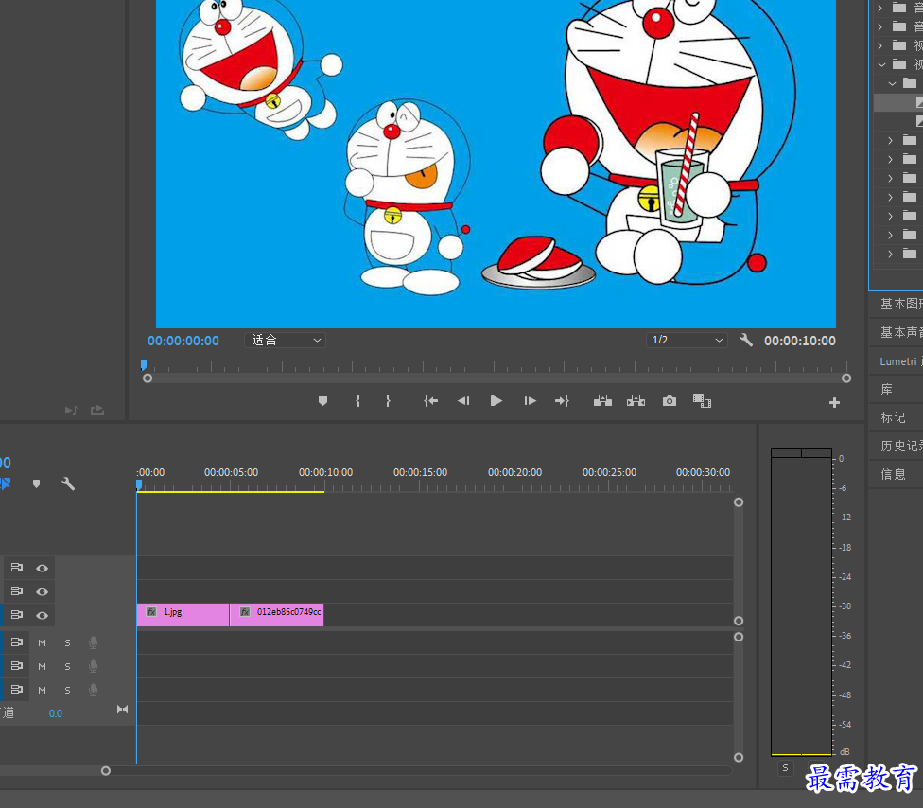Viewport: 923px width, 808px height.
Task: Toggle sync lock on first audio track
Action: (x=16, y=642)
